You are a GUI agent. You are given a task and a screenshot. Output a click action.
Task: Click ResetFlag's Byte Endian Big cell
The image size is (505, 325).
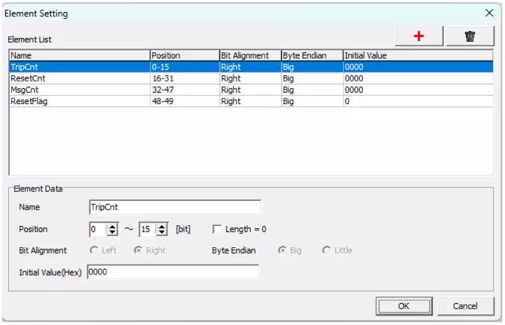tap(312, 101)
